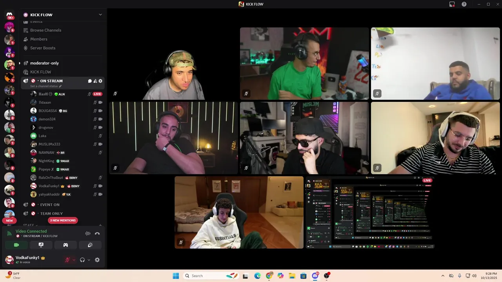Viewport: 502px width, 282px height.
Task: Invite people to ON STREAM channel
Action: [95, 81]
